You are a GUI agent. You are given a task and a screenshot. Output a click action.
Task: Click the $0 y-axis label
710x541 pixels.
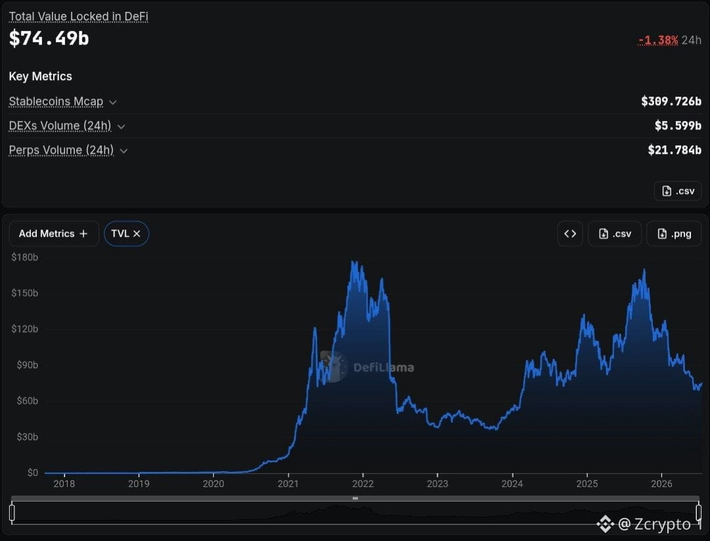[x=33, y=473]
